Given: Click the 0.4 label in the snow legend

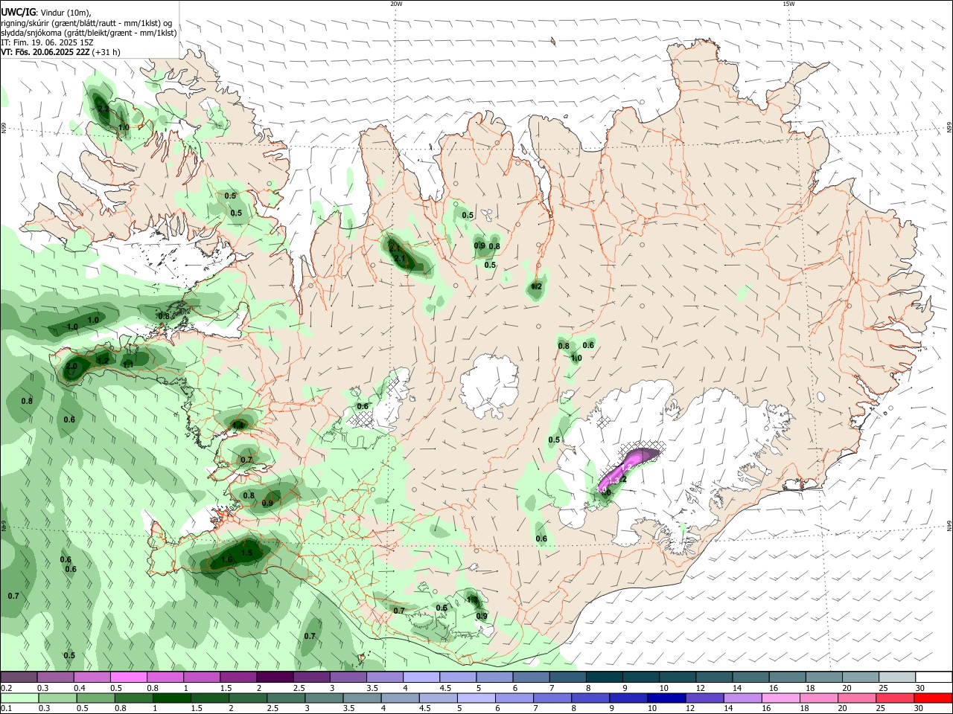Looking at the screenshot, I should (x=79, y=688).
